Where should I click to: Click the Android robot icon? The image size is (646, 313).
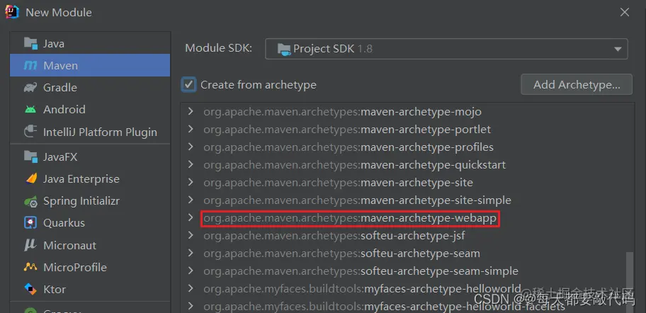pos(30,110)
